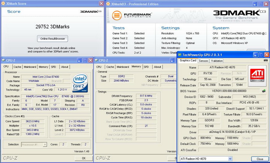Open the Processor #1 selection dropdown
This screenshot has height=163, width=270.
[45, 145]
